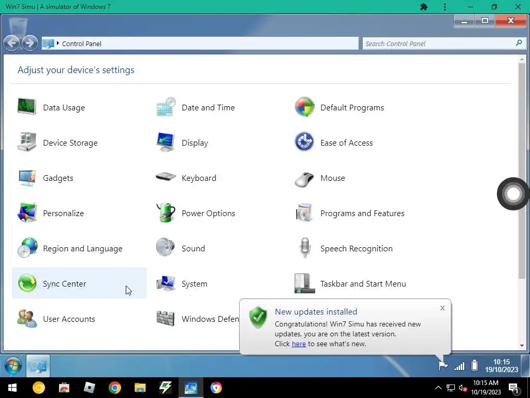
Task: Click the floating circular record button
Action: point(513,194)
